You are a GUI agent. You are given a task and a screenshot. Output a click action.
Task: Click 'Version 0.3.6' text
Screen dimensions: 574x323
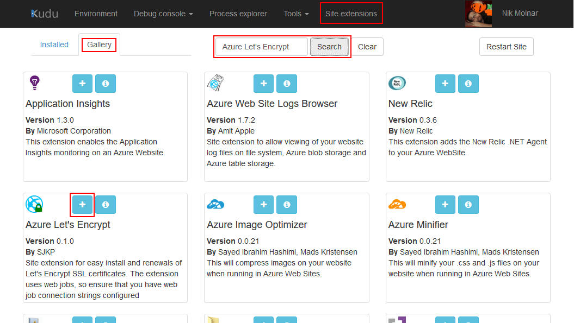coord(412,120)
